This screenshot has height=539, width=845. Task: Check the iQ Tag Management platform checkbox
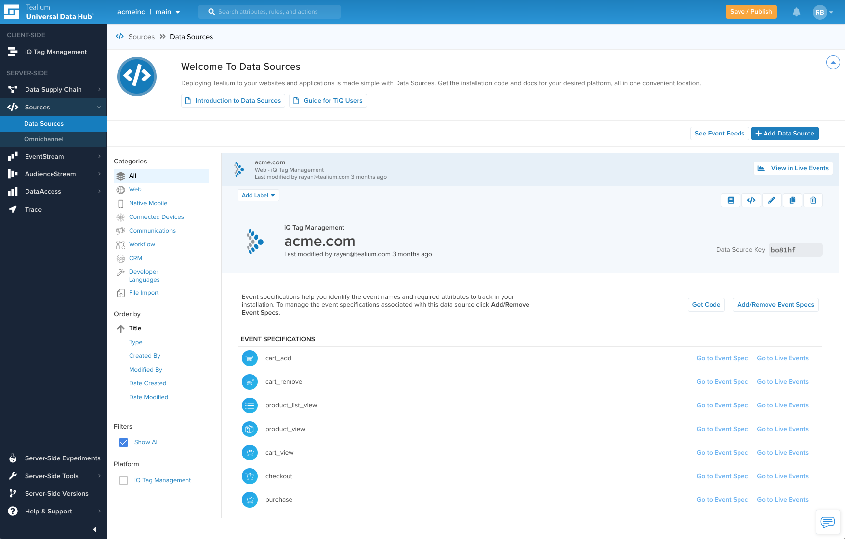point(124,481)
